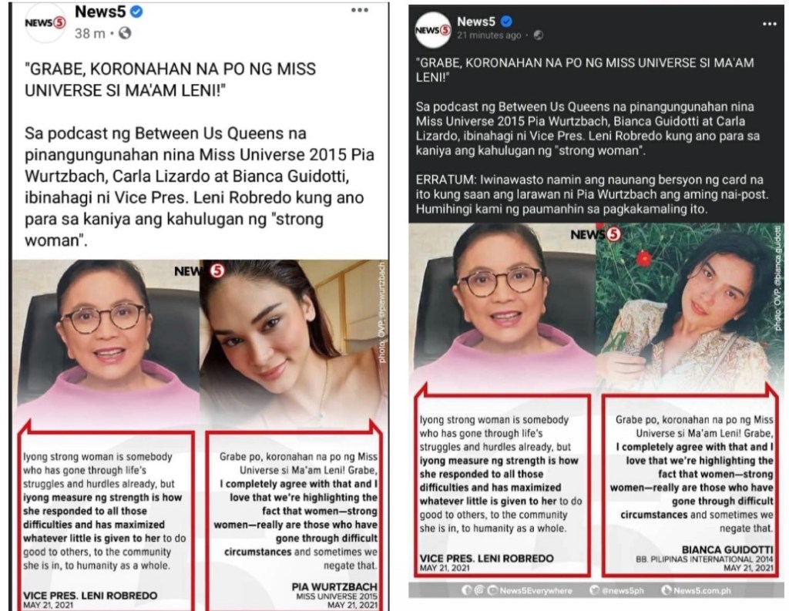Open the Bianca Guidotti photo on the card
Viewport: 789px width, 611px height.
click(x=690, y=307)
